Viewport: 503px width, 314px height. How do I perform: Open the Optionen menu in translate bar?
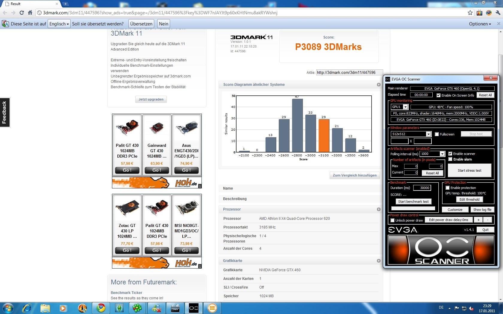click(x=480, y=24)
